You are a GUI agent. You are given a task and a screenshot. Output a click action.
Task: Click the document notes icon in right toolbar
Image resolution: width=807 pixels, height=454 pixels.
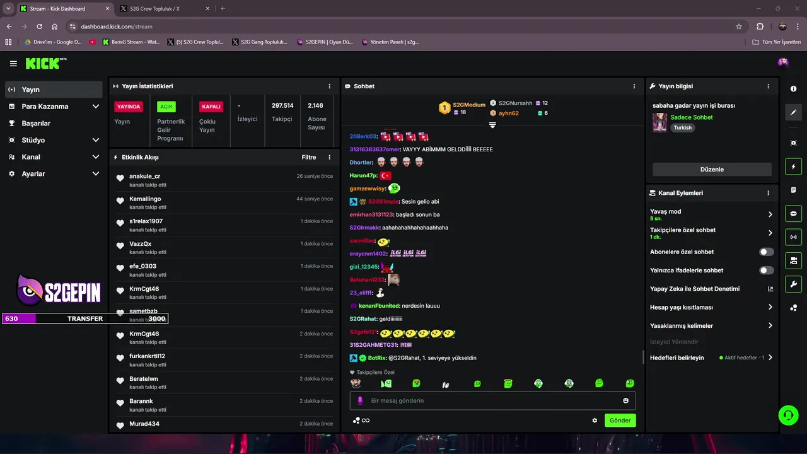coord(794,190)
